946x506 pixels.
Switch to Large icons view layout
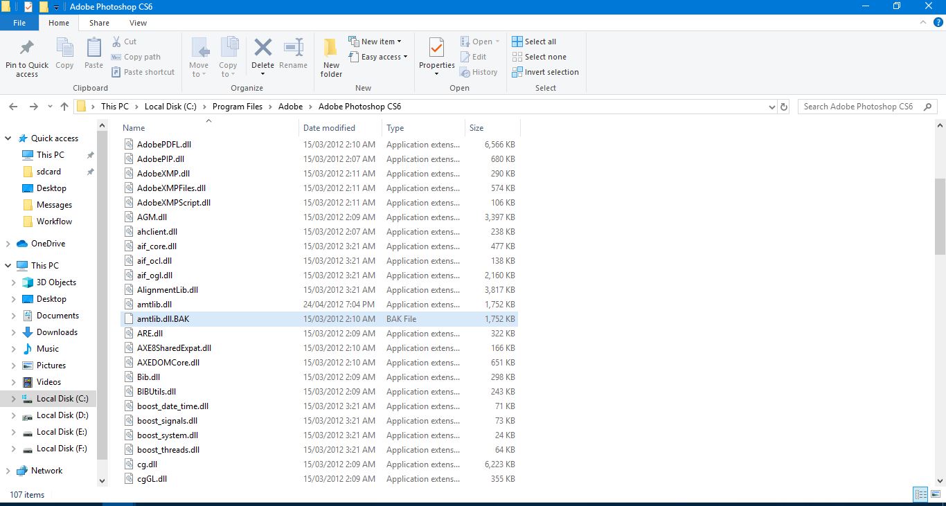coord(934,494)
